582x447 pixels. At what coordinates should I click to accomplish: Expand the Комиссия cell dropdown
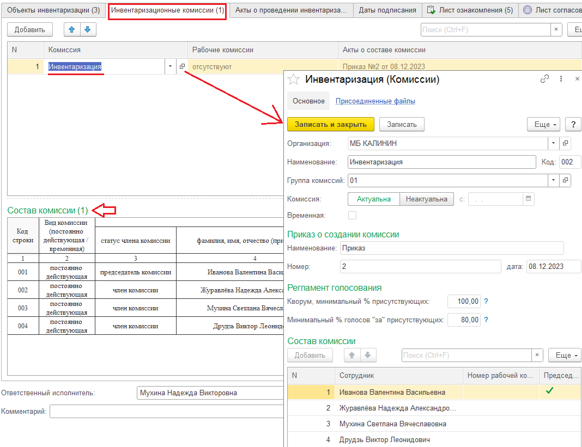[x=170, y=66]
